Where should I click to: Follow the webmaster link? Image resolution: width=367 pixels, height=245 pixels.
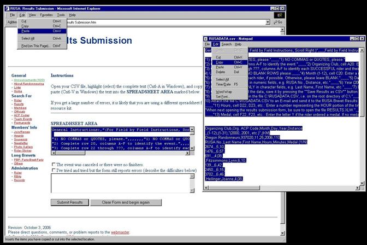pyautogui.click(x=120, y=232)
